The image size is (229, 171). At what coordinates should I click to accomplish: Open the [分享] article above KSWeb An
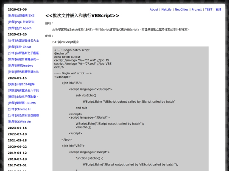(23, 115)
